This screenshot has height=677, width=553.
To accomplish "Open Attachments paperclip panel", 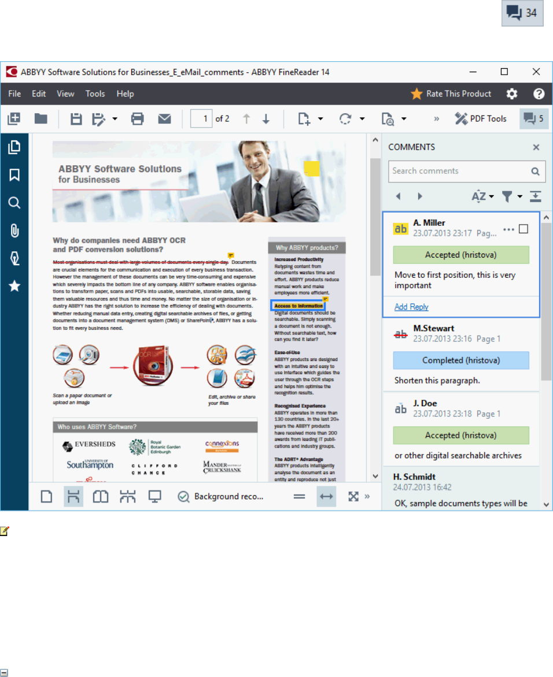I will (x=14, y=230).
